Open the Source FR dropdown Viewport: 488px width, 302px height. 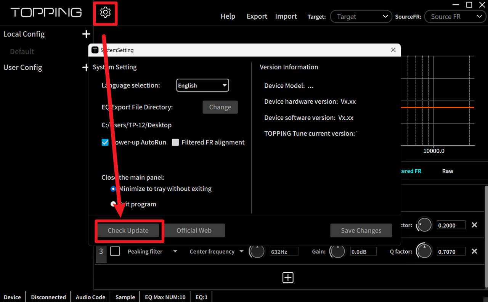tap(455, 17)
